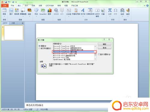Select slide 1 thumbnail in the pane
The image size is (150, 112).
tap(13, 33)
